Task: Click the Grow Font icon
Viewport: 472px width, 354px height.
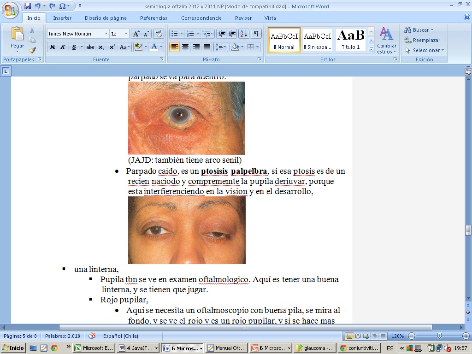Action: coord(136,34)
